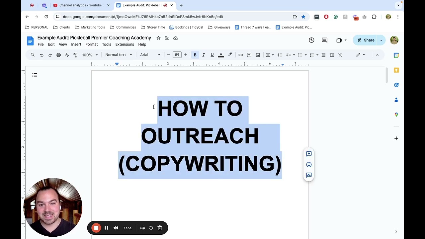Open the version history

311,40
